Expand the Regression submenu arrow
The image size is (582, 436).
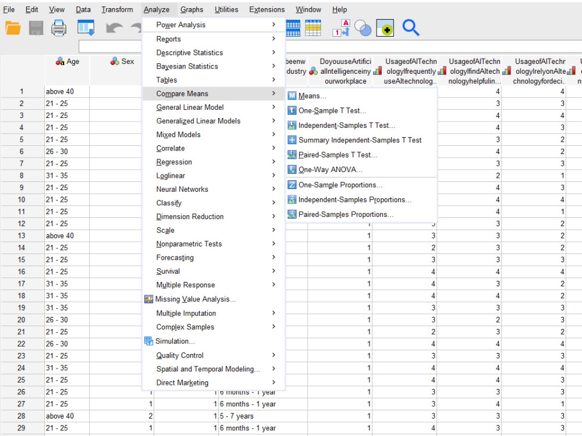274,162
